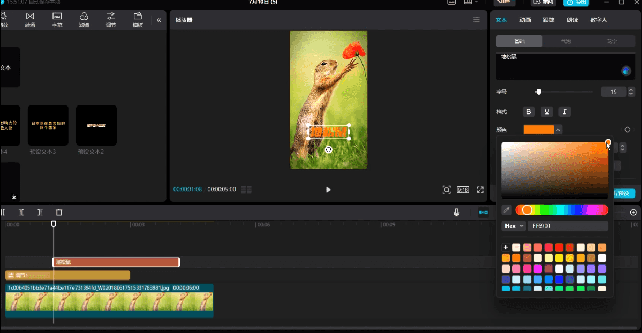Click the timeline zoom icon at the far right
The image size is (642, 333).
pos(633,212)
